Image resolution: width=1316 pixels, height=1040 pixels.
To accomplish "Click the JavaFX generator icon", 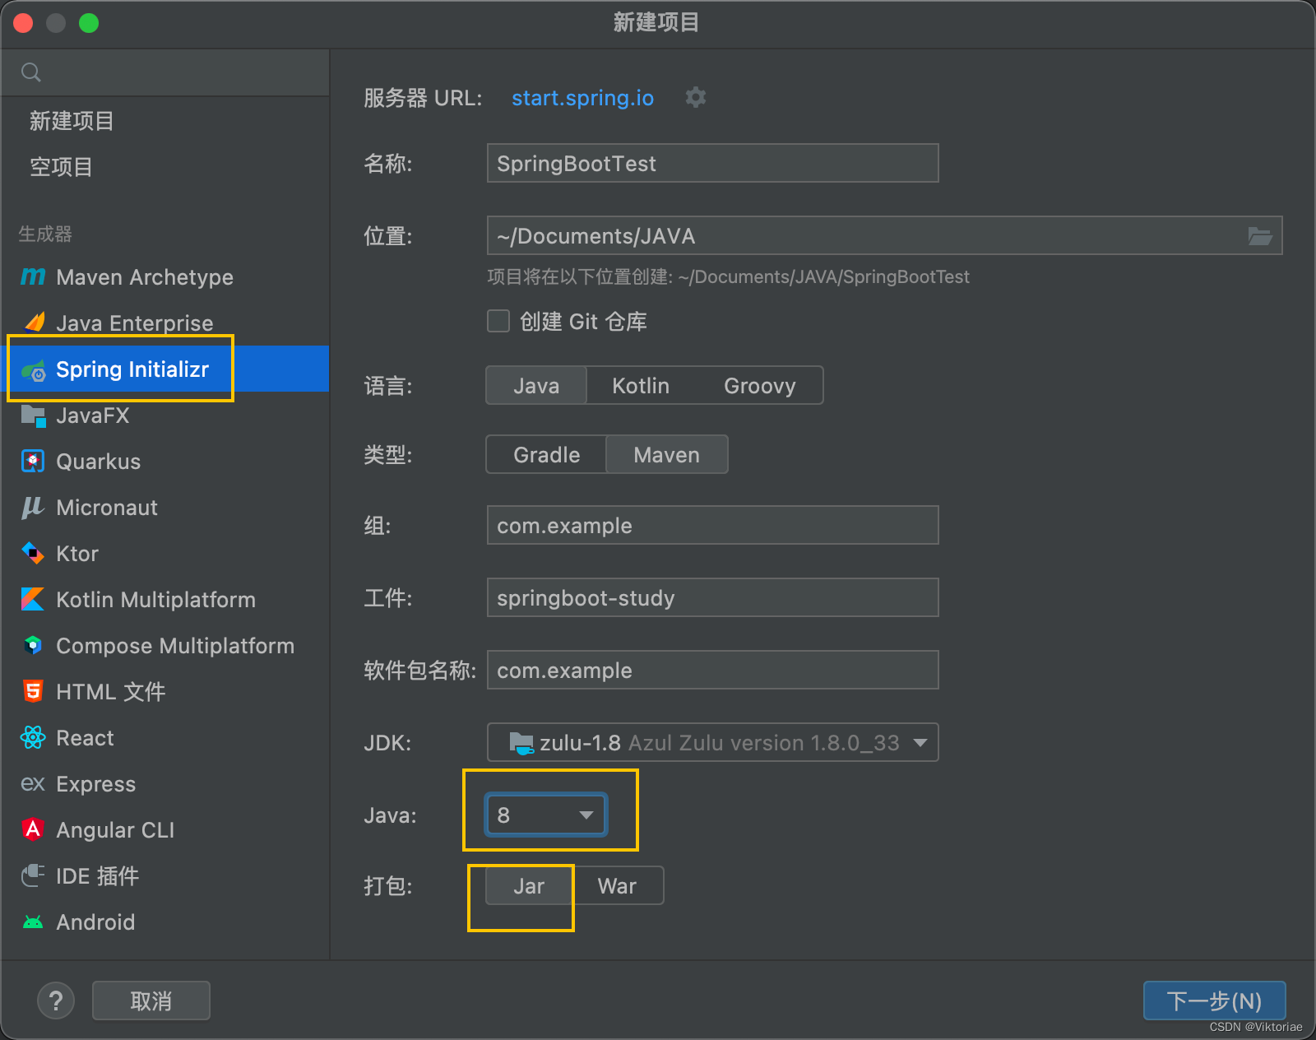I will click(33, 416).
